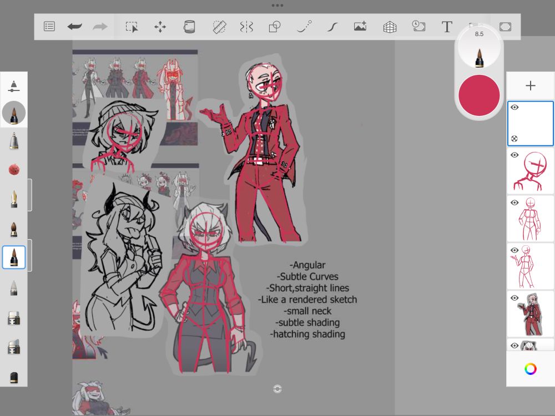The width and height of the screenshot is (555, 416).
Task: Tap the red color puck
Action: [x=479, y=95]
